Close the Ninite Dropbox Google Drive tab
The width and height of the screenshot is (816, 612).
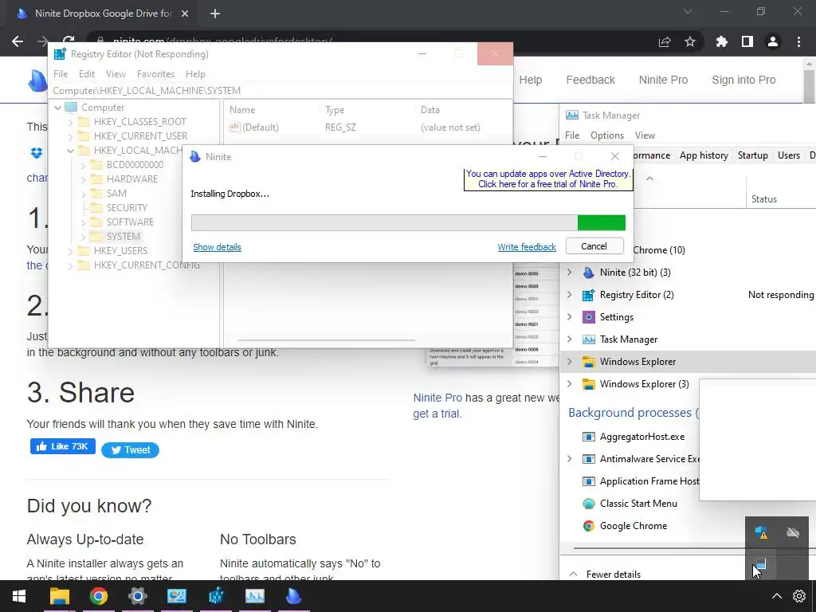(185, 14)
